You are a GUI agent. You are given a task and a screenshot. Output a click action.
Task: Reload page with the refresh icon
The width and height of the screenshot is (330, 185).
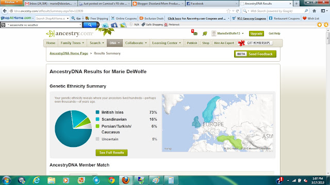click(237, 11)
